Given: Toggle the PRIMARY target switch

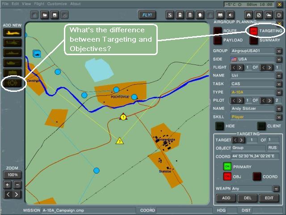Looking at the screenshot, I should point(227,167).
